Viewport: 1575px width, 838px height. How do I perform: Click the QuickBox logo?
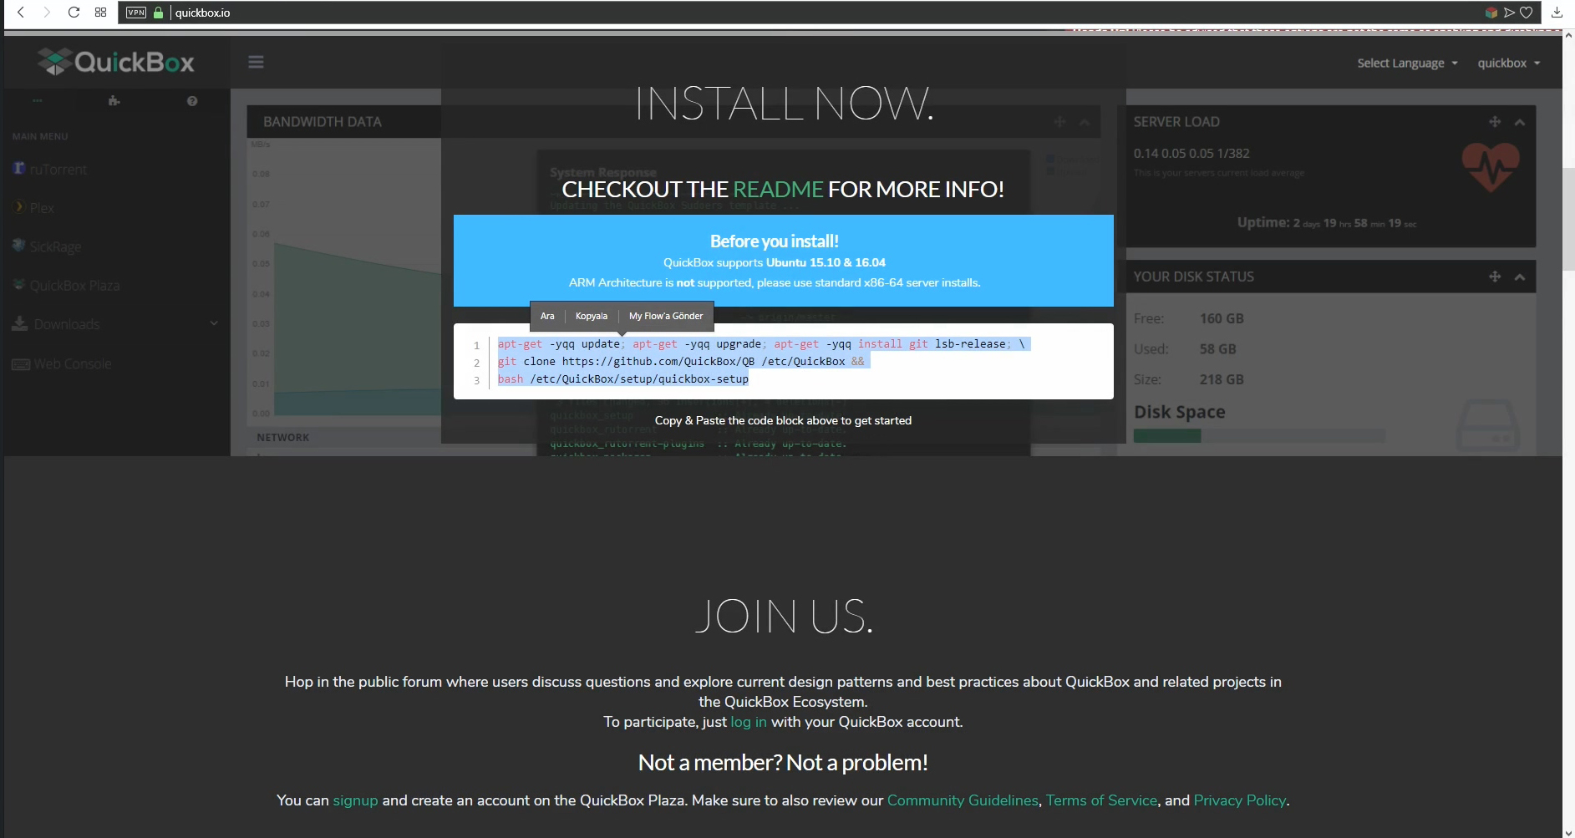(116, 62)
